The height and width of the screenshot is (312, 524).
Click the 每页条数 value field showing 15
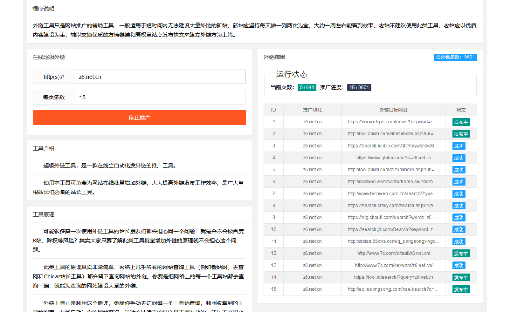click(160, 97)
